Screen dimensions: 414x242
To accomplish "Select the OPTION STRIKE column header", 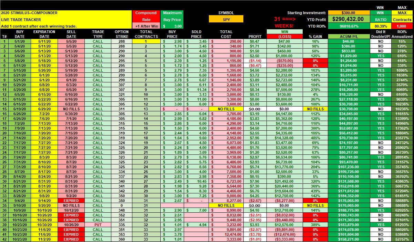I will click(122, 34).
